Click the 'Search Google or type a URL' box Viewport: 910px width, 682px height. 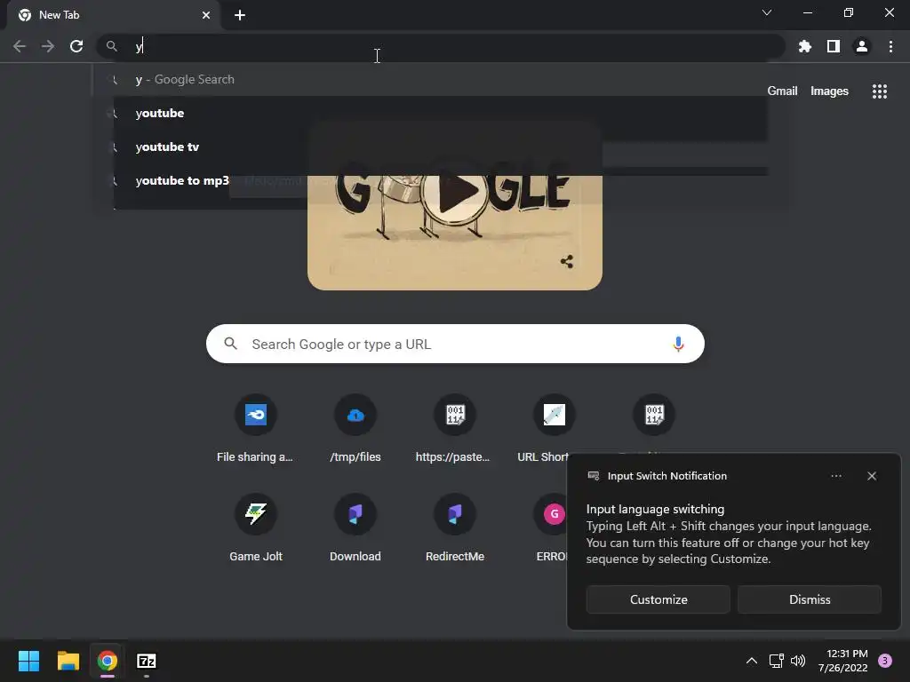(455, 344)
